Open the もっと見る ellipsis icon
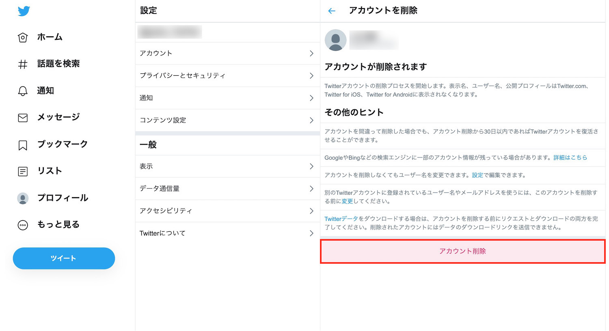The image size is (609, 331). [x=23, y=225]
